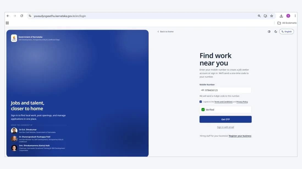This screenshot has height=169, width=302.
Task: Click the green Verified checkbox
Action: [203, 110]
